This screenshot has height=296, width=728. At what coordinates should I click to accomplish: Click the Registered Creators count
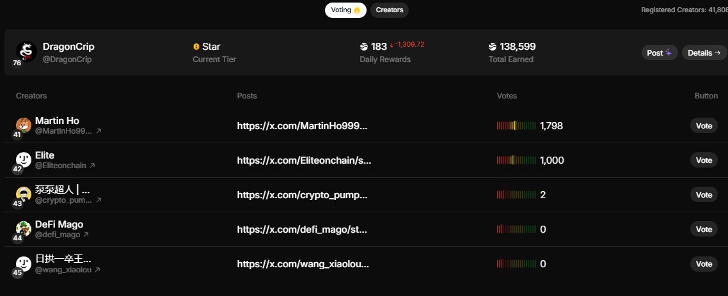[684, 10]
